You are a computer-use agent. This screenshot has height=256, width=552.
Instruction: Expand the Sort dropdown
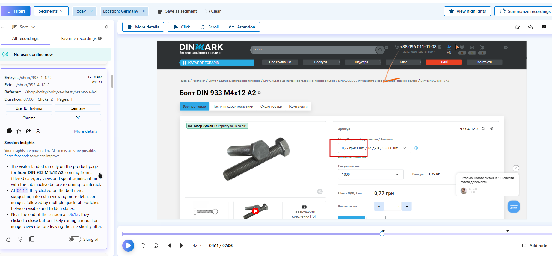click(24, 27)
